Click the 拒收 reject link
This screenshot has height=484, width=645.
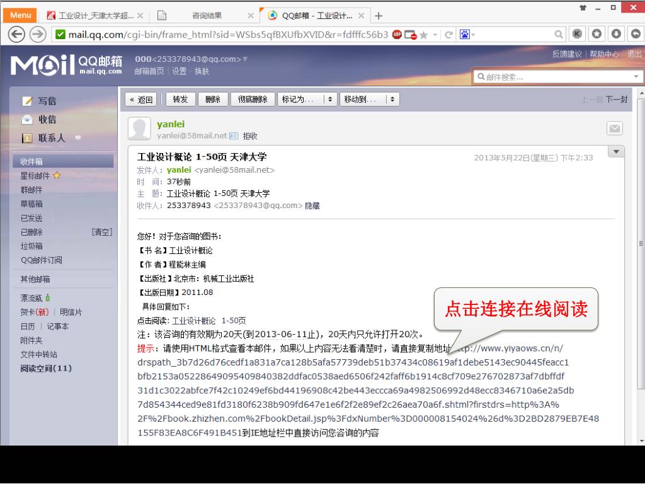tap(250, 136)
